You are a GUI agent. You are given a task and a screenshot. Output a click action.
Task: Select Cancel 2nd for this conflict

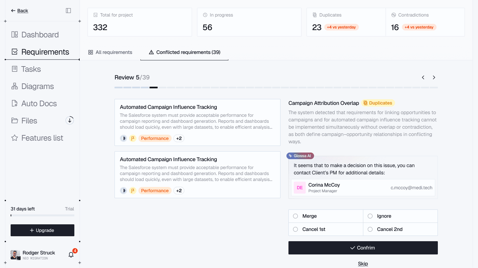click(x=370, y=229)
